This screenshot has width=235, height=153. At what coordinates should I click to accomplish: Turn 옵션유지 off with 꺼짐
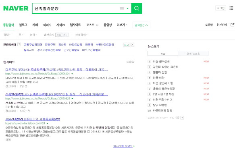pyautogui.click(x=58, y=35)
